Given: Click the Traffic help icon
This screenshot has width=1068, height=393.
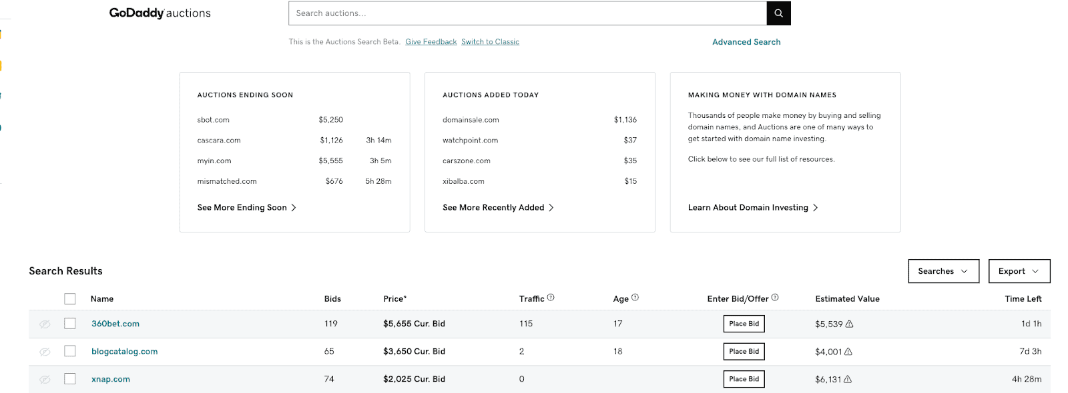Looking at the screenshot, I should 551,298.
